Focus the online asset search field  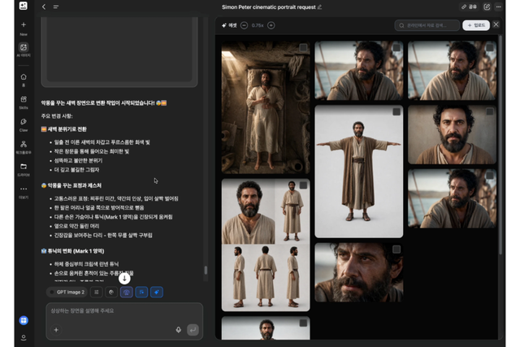[427, 25]
